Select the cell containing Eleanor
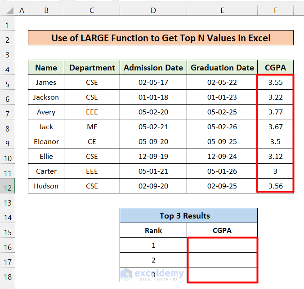The width and height of the screenshot is (304, 289). click(46, 142)
